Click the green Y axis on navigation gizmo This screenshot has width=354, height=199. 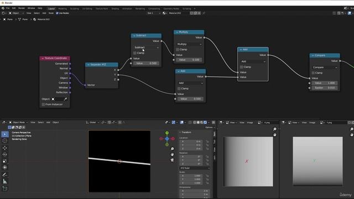[167, 133]
